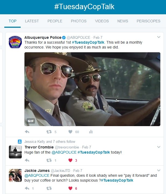Reply to Jackie James's tweet
Image resolution: width=166 pixels, height=194 pixels.
27,188
